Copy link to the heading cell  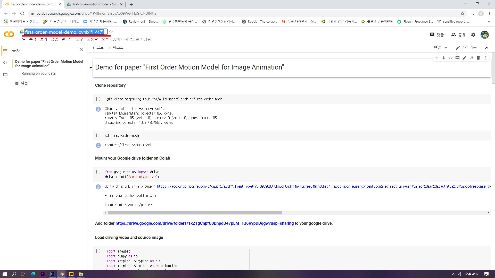pyautogui.click(x=450, y=58)
